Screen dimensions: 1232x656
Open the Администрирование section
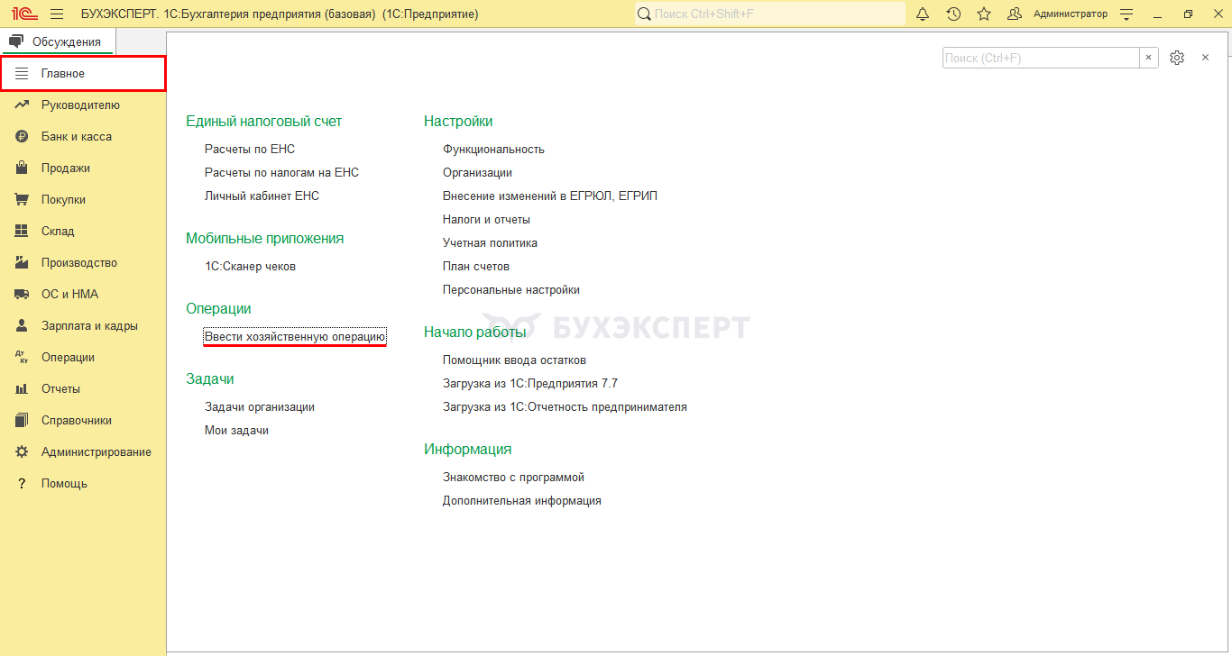pyautogui.click(x=83, y=452)
